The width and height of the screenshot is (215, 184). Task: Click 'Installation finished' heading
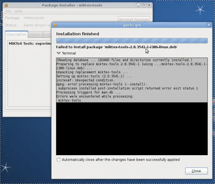point(77,34)
